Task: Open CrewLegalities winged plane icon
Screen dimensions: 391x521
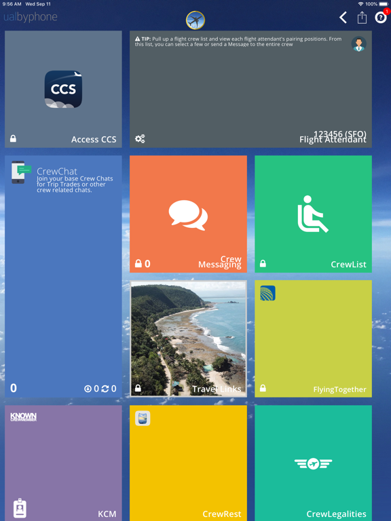Action: [313, 463]
